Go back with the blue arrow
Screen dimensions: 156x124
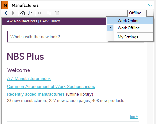pyautogui.click(x=6, y=13)
